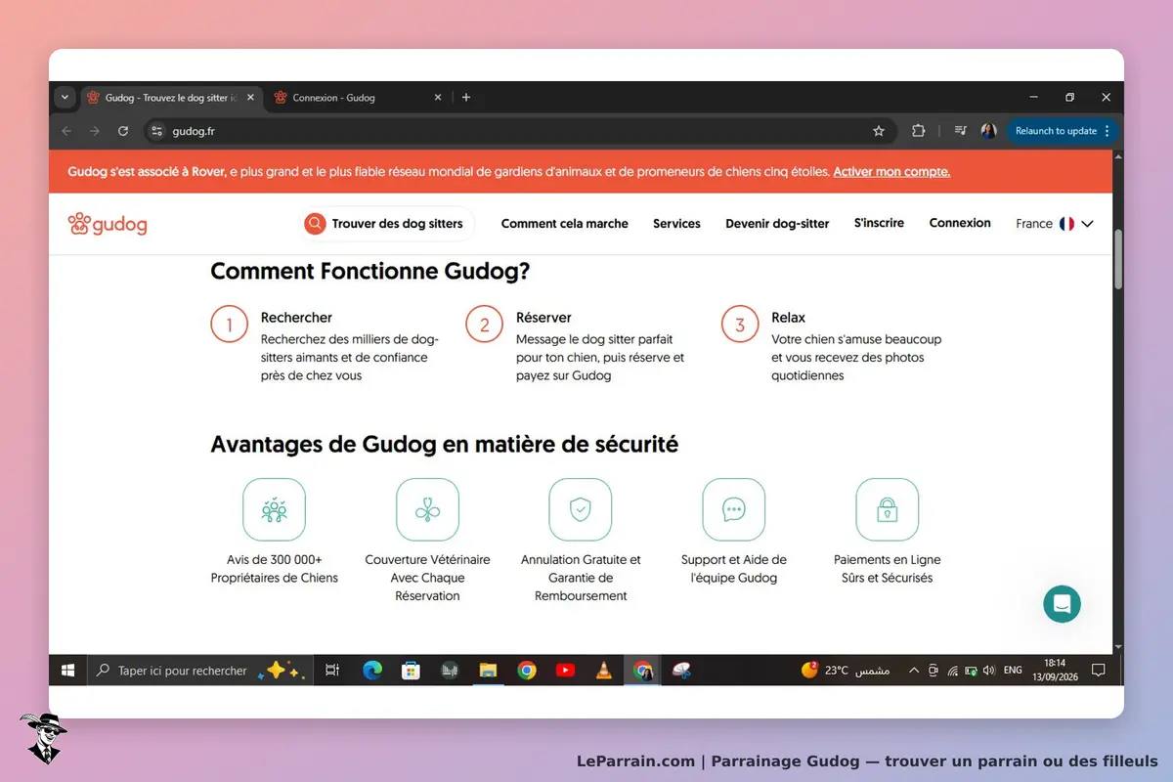Launch VLC media player from taskbar
1173x782 pixels.
tap(604, 671)
